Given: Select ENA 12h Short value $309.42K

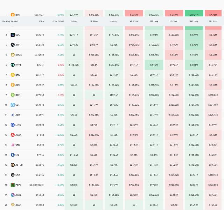Looking at the screenshot, I should (x=174, y=175).
